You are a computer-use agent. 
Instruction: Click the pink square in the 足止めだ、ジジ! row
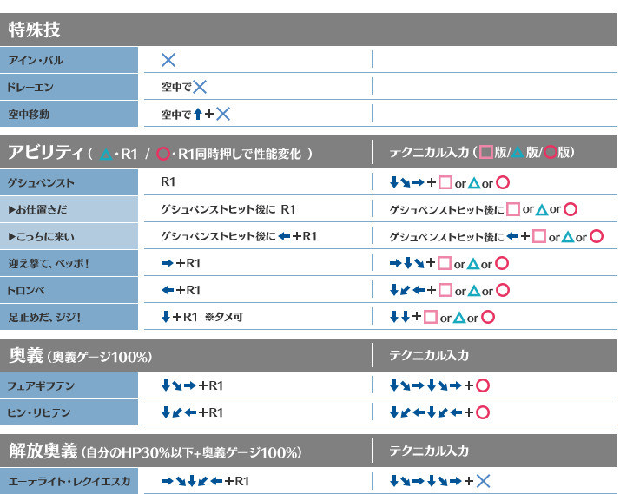pyautogui.click(x=431, y=318)
